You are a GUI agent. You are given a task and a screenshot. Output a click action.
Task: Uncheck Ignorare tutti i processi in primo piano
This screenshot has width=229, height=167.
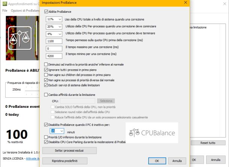46,70
